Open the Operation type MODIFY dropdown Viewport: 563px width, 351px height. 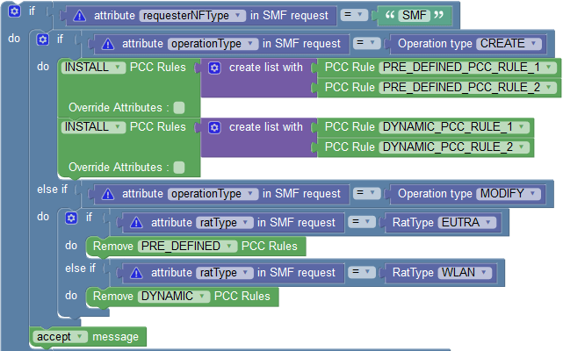pos(509,193)
